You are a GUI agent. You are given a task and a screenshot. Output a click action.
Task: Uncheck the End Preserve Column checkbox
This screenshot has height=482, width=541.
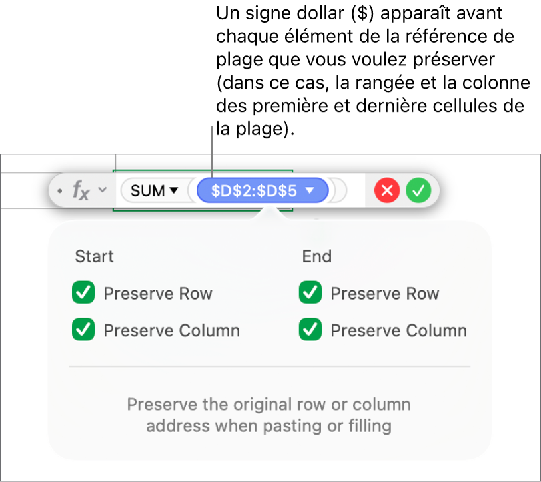310,330
